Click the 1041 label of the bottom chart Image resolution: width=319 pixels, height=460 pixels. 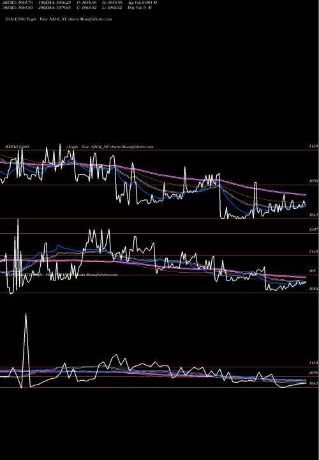click(313, 383)
